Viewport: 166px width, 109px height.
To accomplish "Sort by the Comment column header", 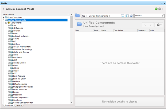I will (x=143, y=31).
